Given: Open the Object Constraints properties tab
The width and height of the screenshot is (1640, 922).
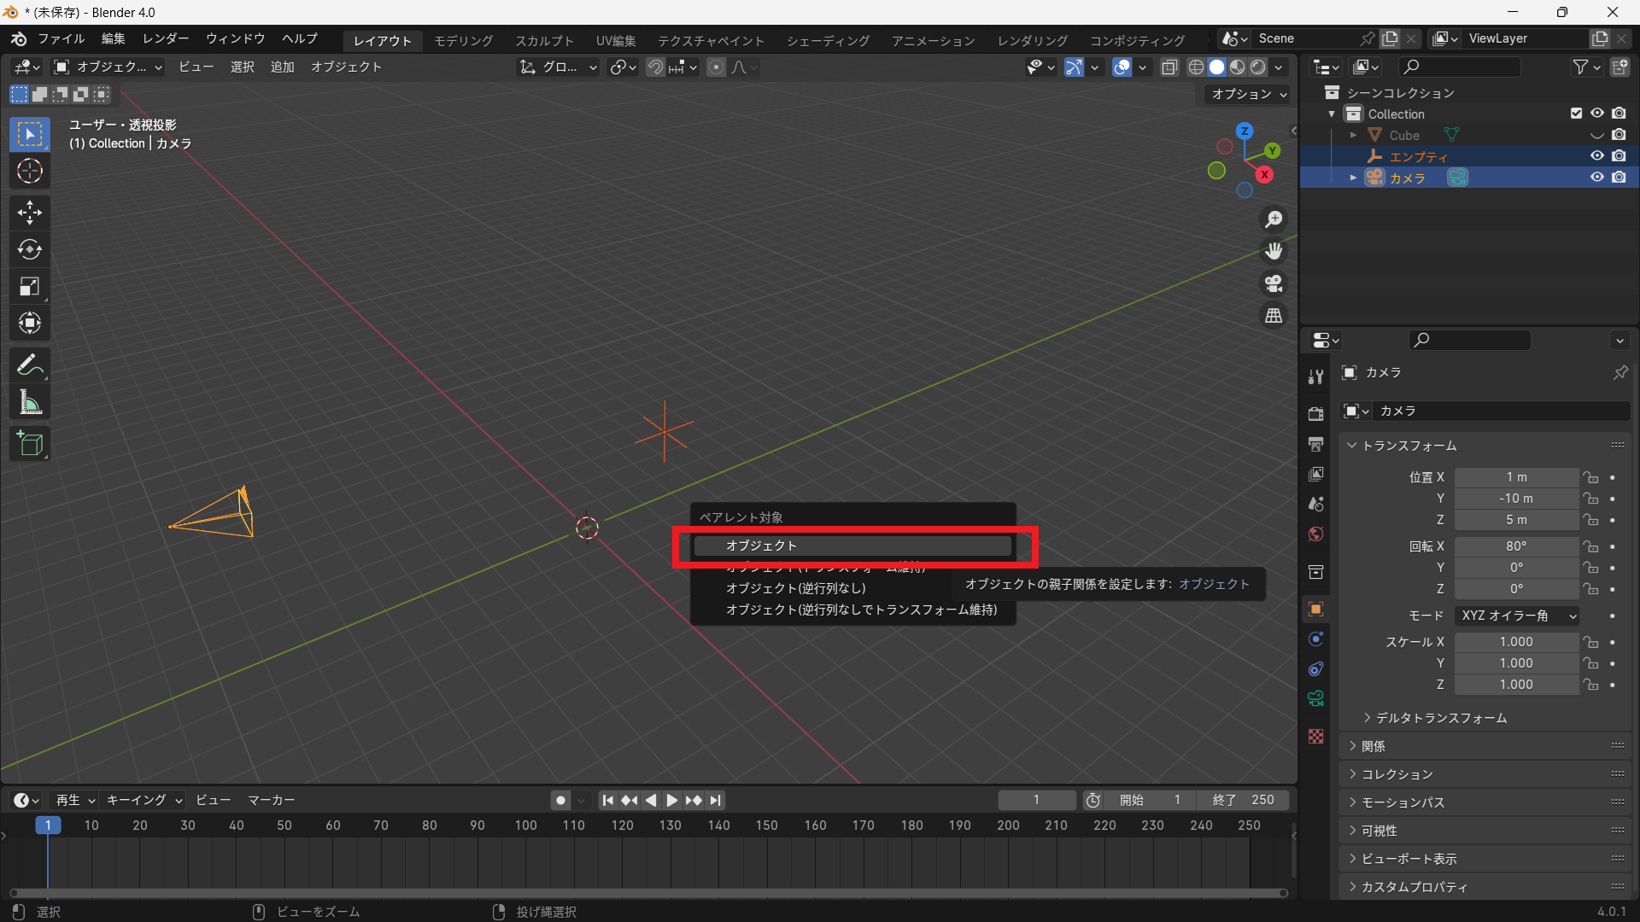Looking at the screenshot, I should (x=1315, y=669).
